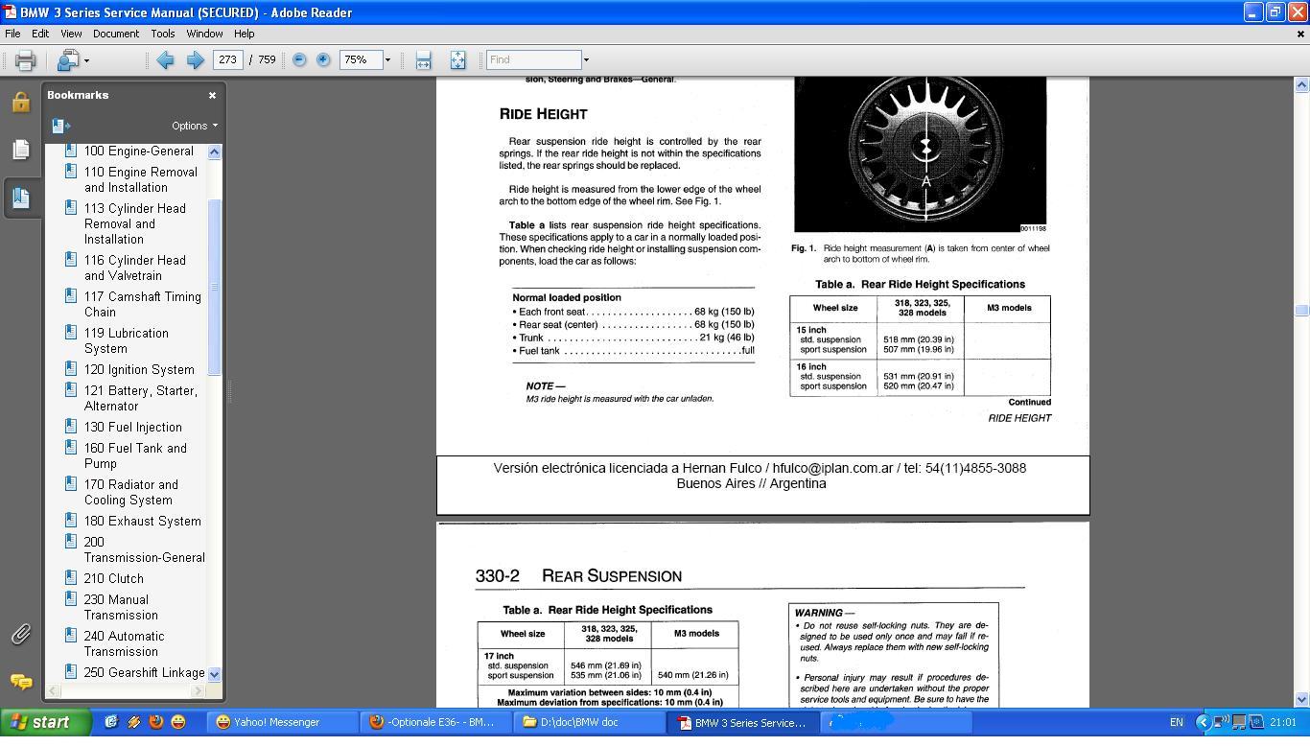This screenshot has width=1310, height=746.
Task: Open the bookmarks Options dropdown
Action: click(x=194, y=126)
